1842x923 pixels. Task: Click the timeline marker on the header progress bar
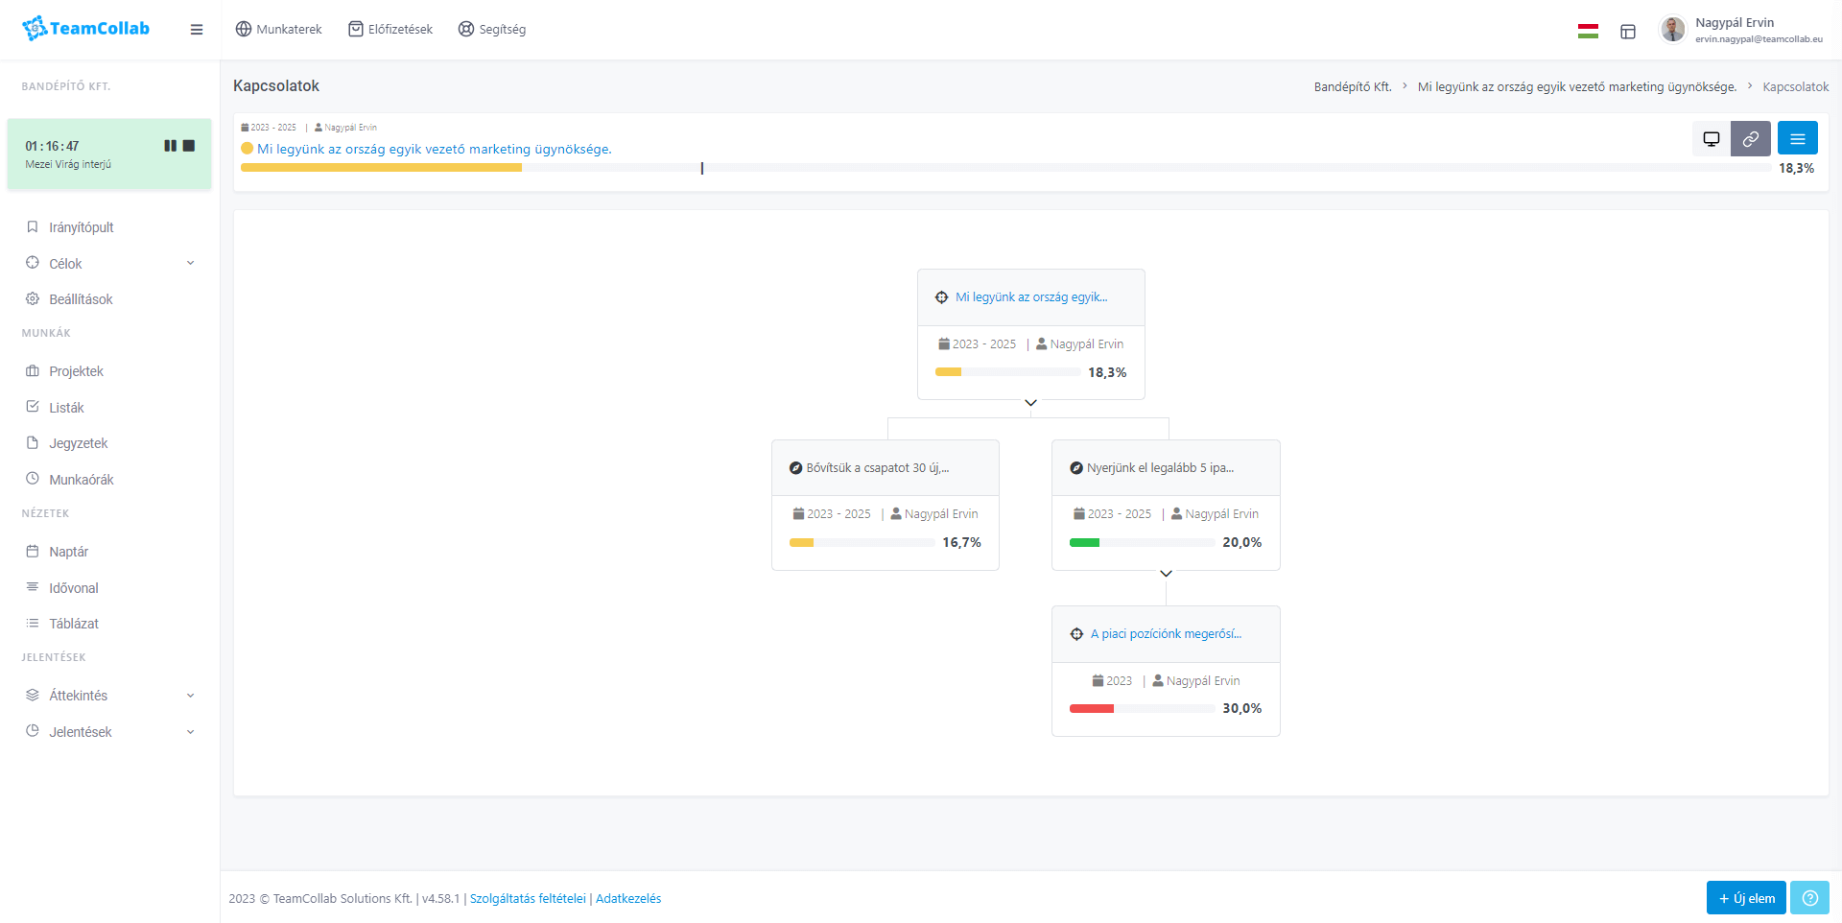[702, 168]
